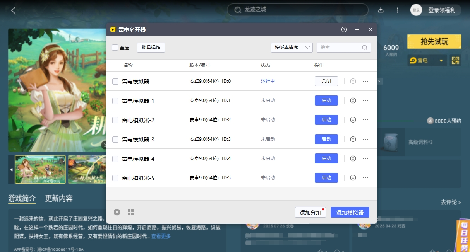Open downloads icon in game center

381,10
